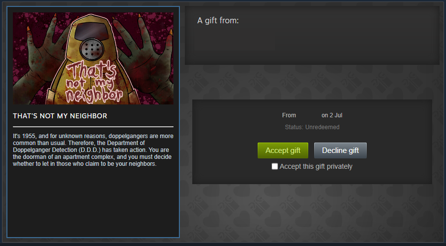
Task: Enable the Accept this gift privately checkbox
Action: (275, 166)
